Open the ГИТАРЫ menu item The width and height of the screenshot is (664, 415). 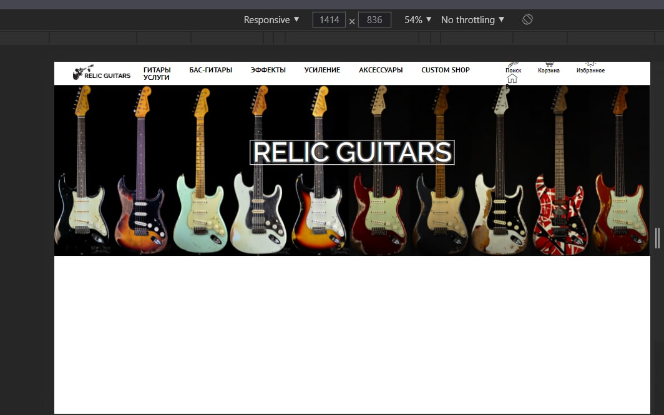coord(157,70)
